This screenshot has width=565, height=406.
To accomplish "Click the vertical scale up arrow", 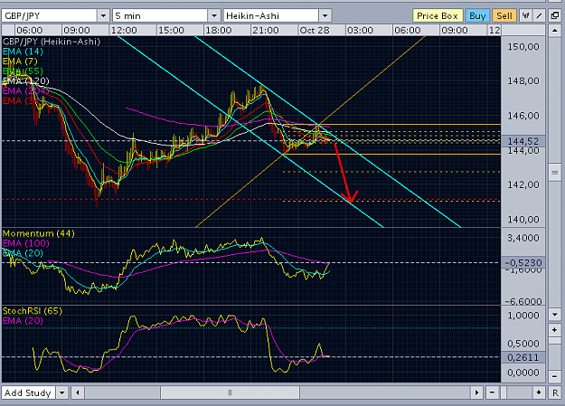I will point(554,31).
